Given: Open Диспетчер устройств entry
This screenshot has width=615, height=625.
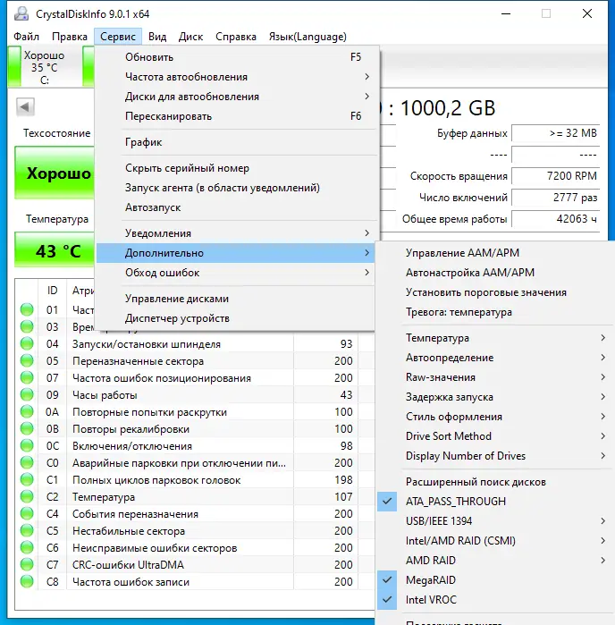Looking at the screenshot, I should tap(235, 318).
